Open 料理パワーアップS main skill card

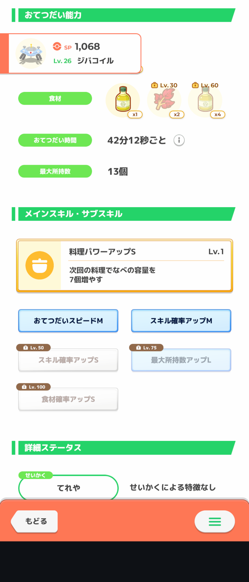coord(125,266)
